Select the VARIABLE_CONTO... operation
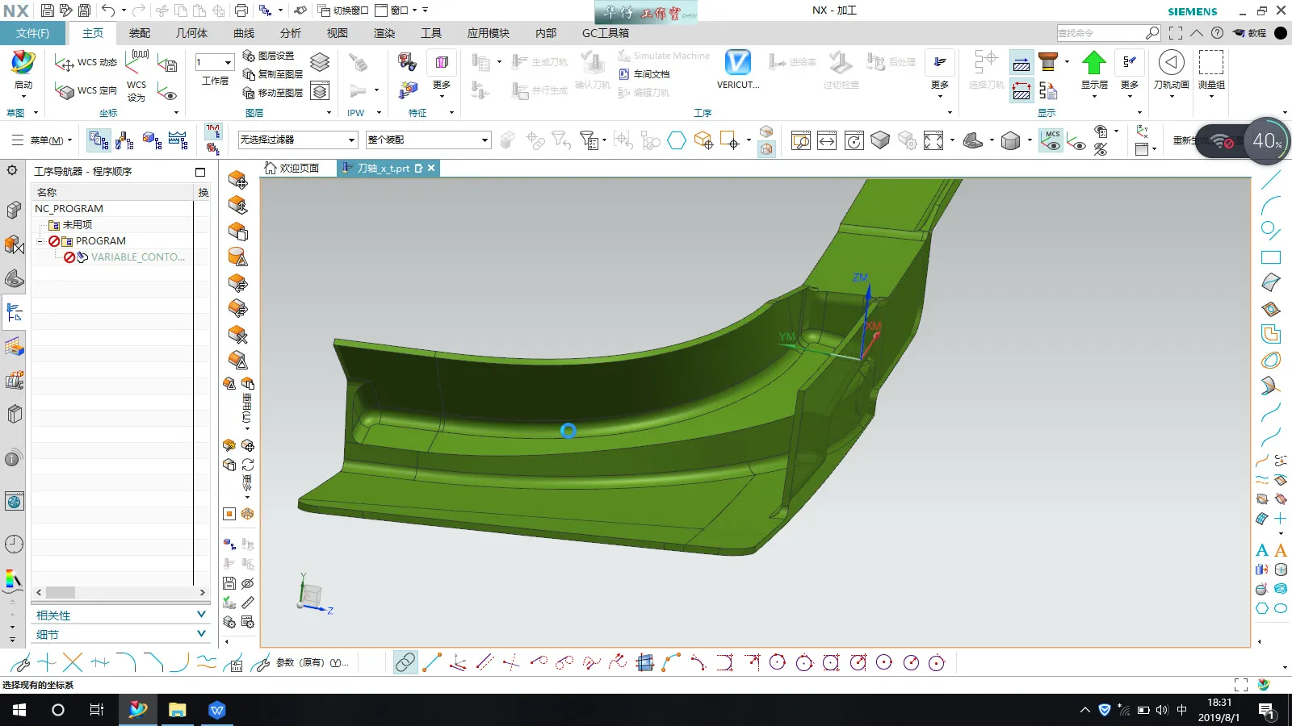This screenshot has height=726, width=1292. pyautogui.click(x=137, y=257)
